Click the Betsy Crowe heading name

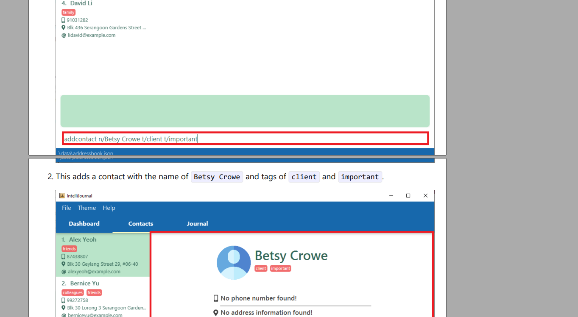point(291,256)
